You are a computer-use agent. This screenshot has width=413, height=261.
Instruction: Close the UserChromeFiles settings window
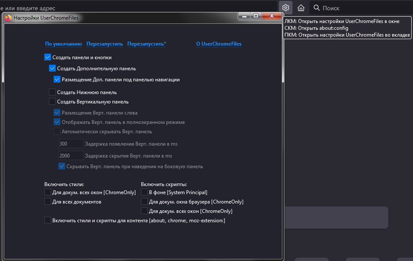[272, 16]
